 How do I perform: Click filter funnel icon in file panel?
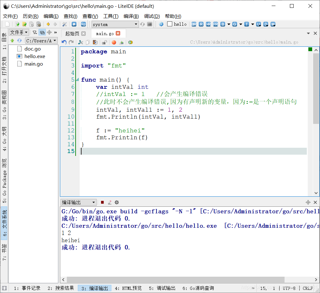pos(35,32)
